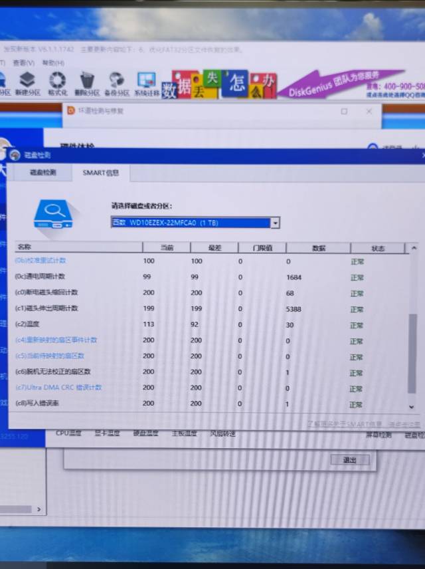This screenshot has height=569, width=425.
Task: Select the SMART信息 tab
Action: (x=100, y=173)
